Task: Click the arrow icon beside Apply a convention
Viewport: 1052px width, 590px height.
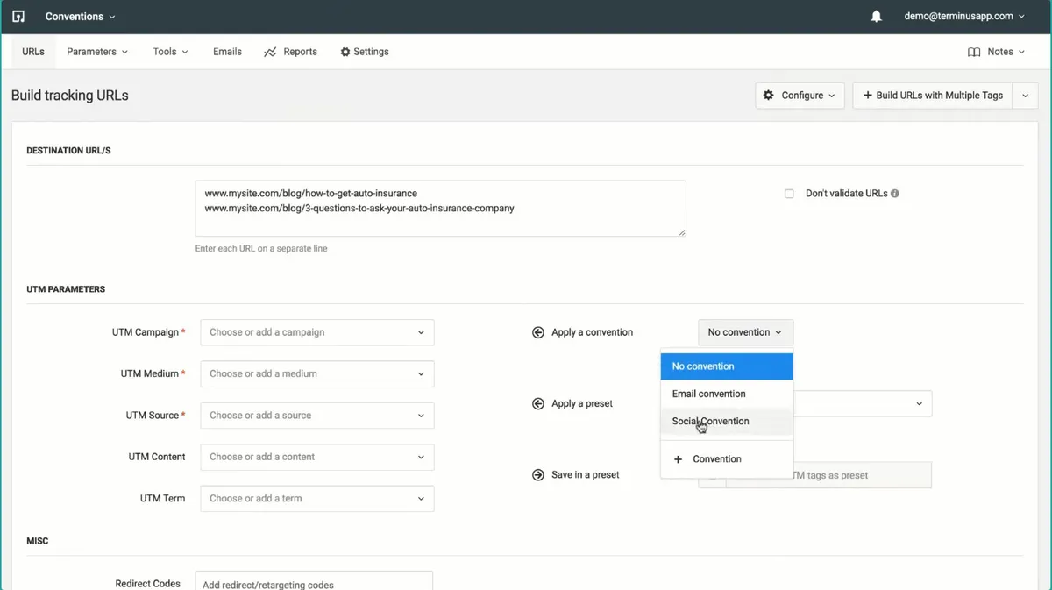Action: [537, 332]
